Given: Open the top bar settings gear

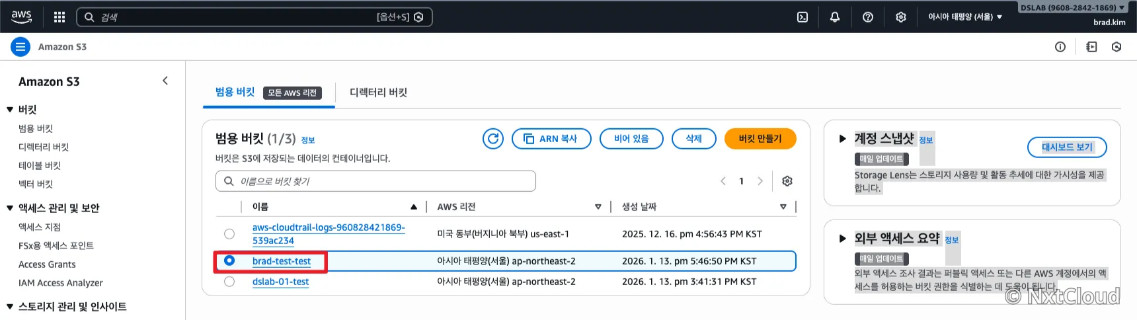Looking at the screenshot, I should coord(901,17).
